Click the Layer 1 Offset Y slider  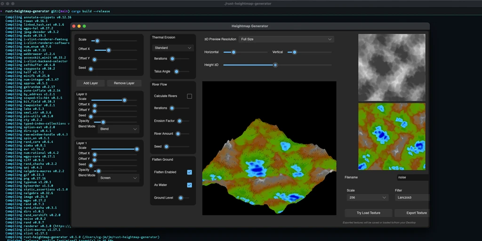[115, 160]
